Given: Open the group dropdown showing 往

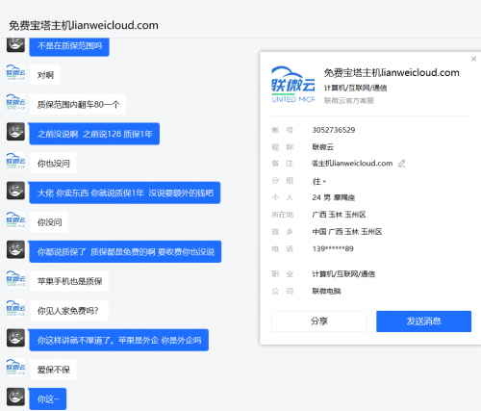Looking at the screenshot, I should click(319, 181).
